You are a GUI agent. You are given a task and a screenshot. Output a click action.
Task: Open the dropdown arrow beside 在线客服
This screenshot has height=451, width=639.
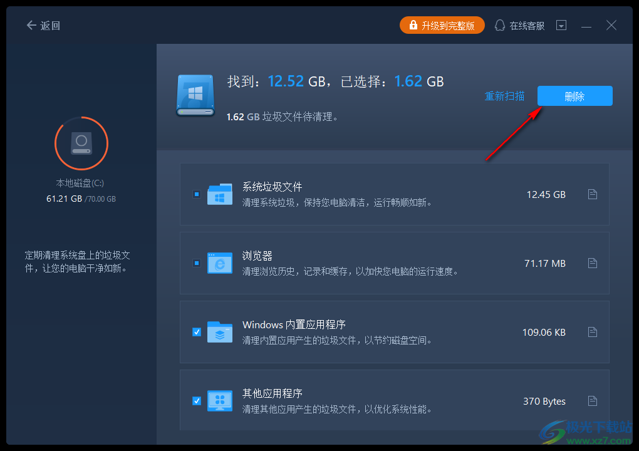tap(561, 25)
